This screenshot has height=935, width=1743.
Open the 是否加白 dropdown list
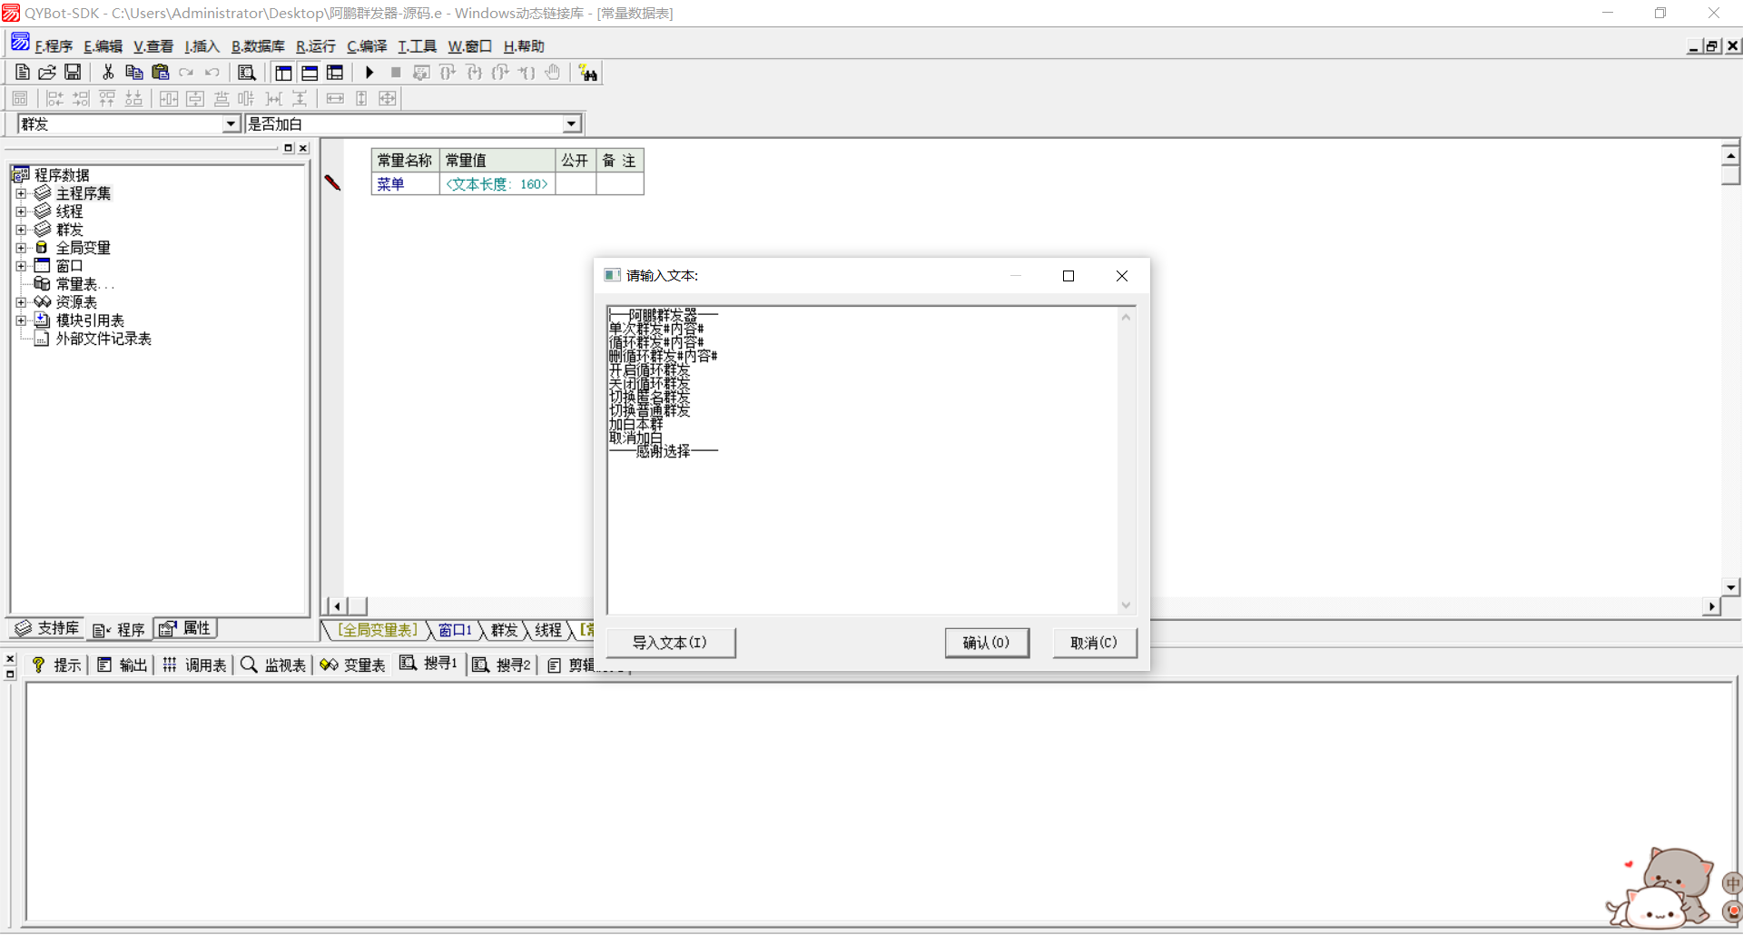pyautogui.click(x=571, y=124)
